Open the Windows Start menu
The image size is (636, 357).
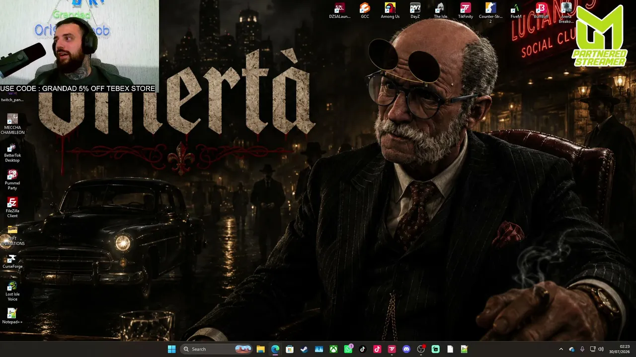pos(171,349)
